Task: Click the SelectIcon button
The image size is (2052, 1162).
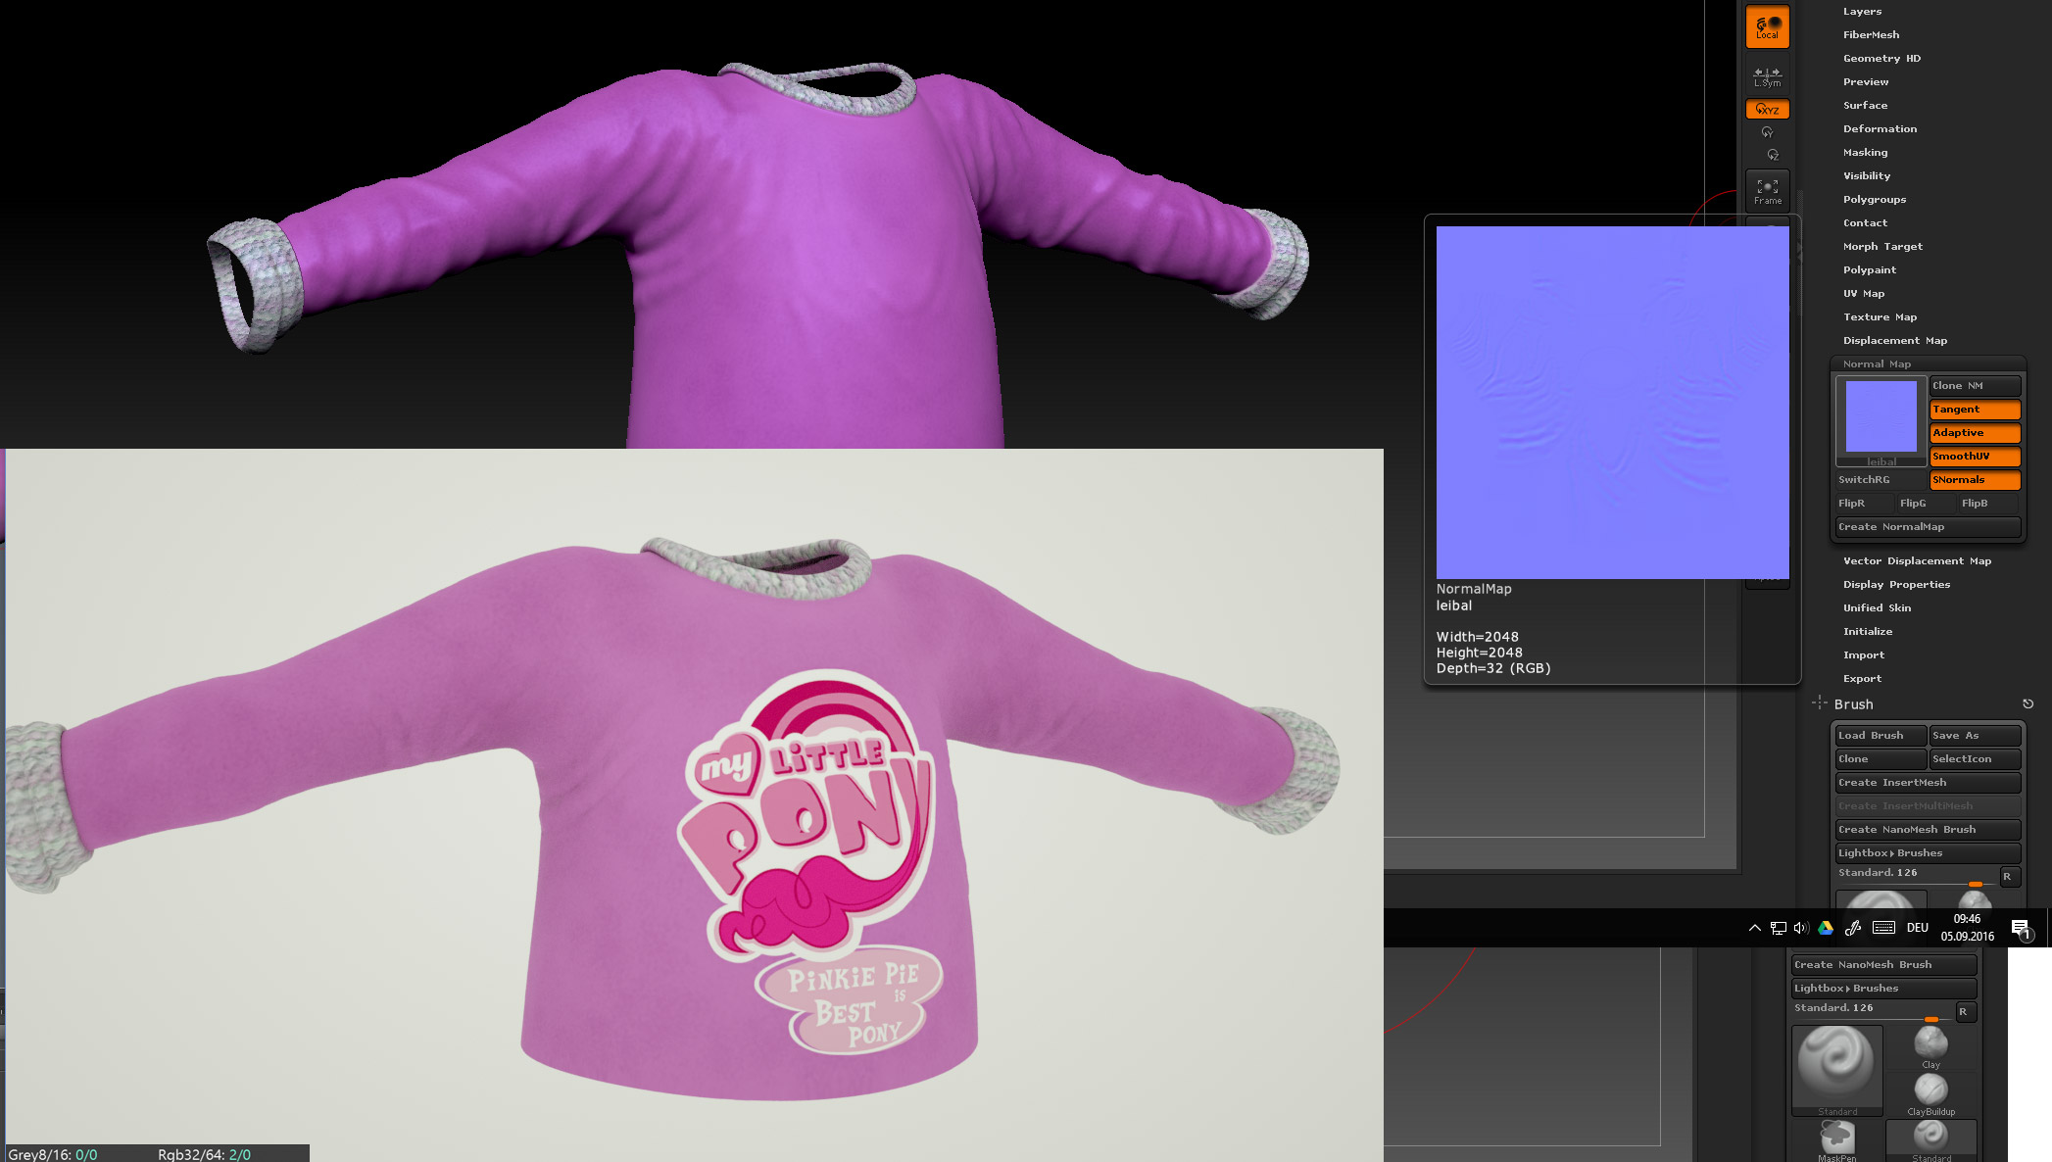Action: tap(1975, 759)
